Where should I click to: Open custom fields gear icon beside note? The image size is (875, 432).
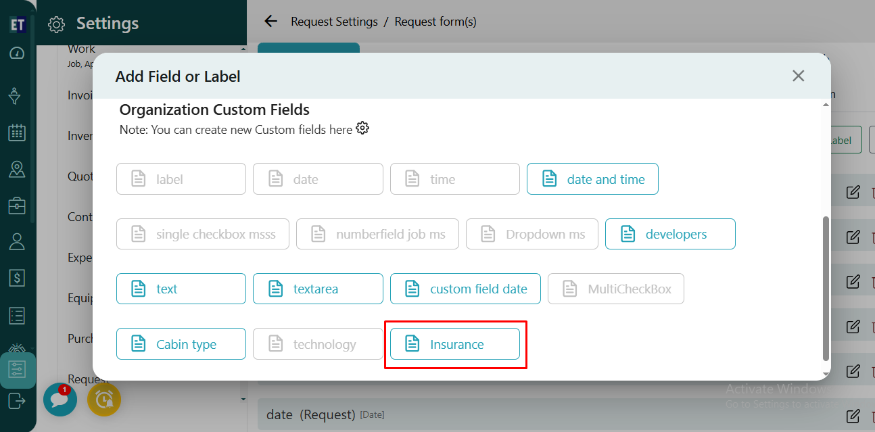coord(362,128)
